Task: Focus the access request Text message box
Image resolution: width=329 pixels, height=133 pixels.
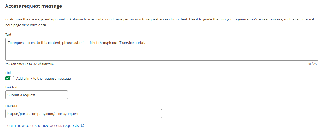Action: pos(162,52)
